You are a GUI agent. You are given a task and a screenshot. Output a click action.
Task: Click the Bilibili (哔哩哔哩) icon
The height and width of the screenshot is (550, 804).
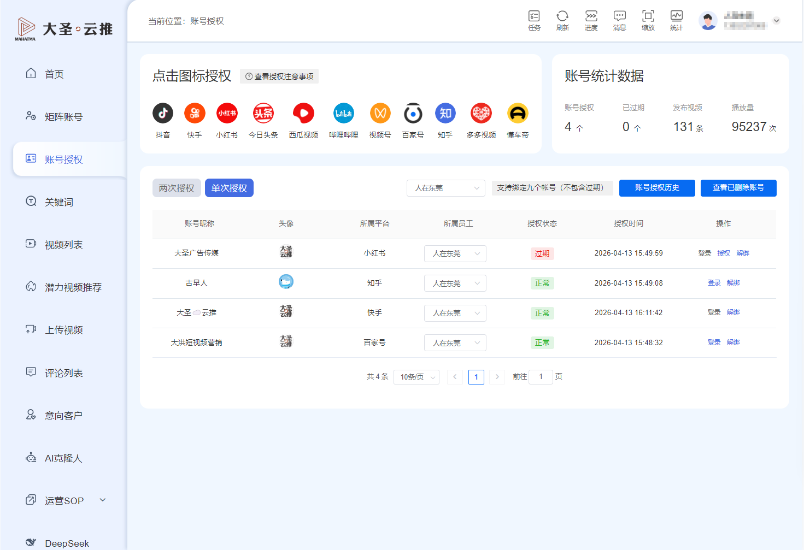point(344,113)
